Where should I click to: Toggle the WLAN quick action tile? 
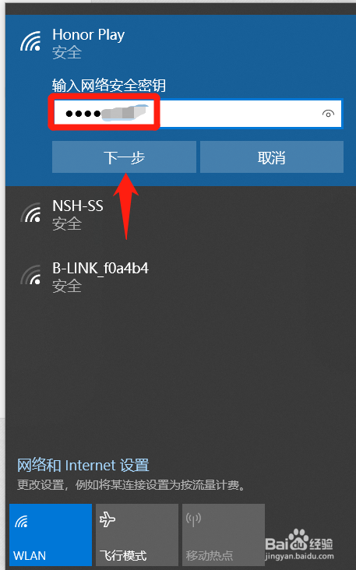click(x=51, y=534)
